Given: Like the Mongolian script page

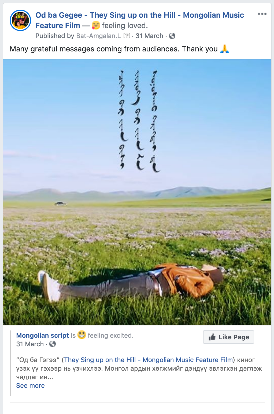Looking at the screenshot, I should [228, 337].
